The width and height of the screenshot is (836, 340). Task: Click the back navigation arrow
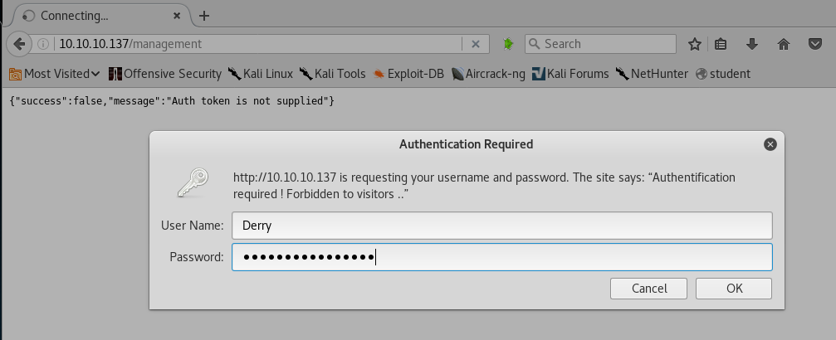coord(19,44)
